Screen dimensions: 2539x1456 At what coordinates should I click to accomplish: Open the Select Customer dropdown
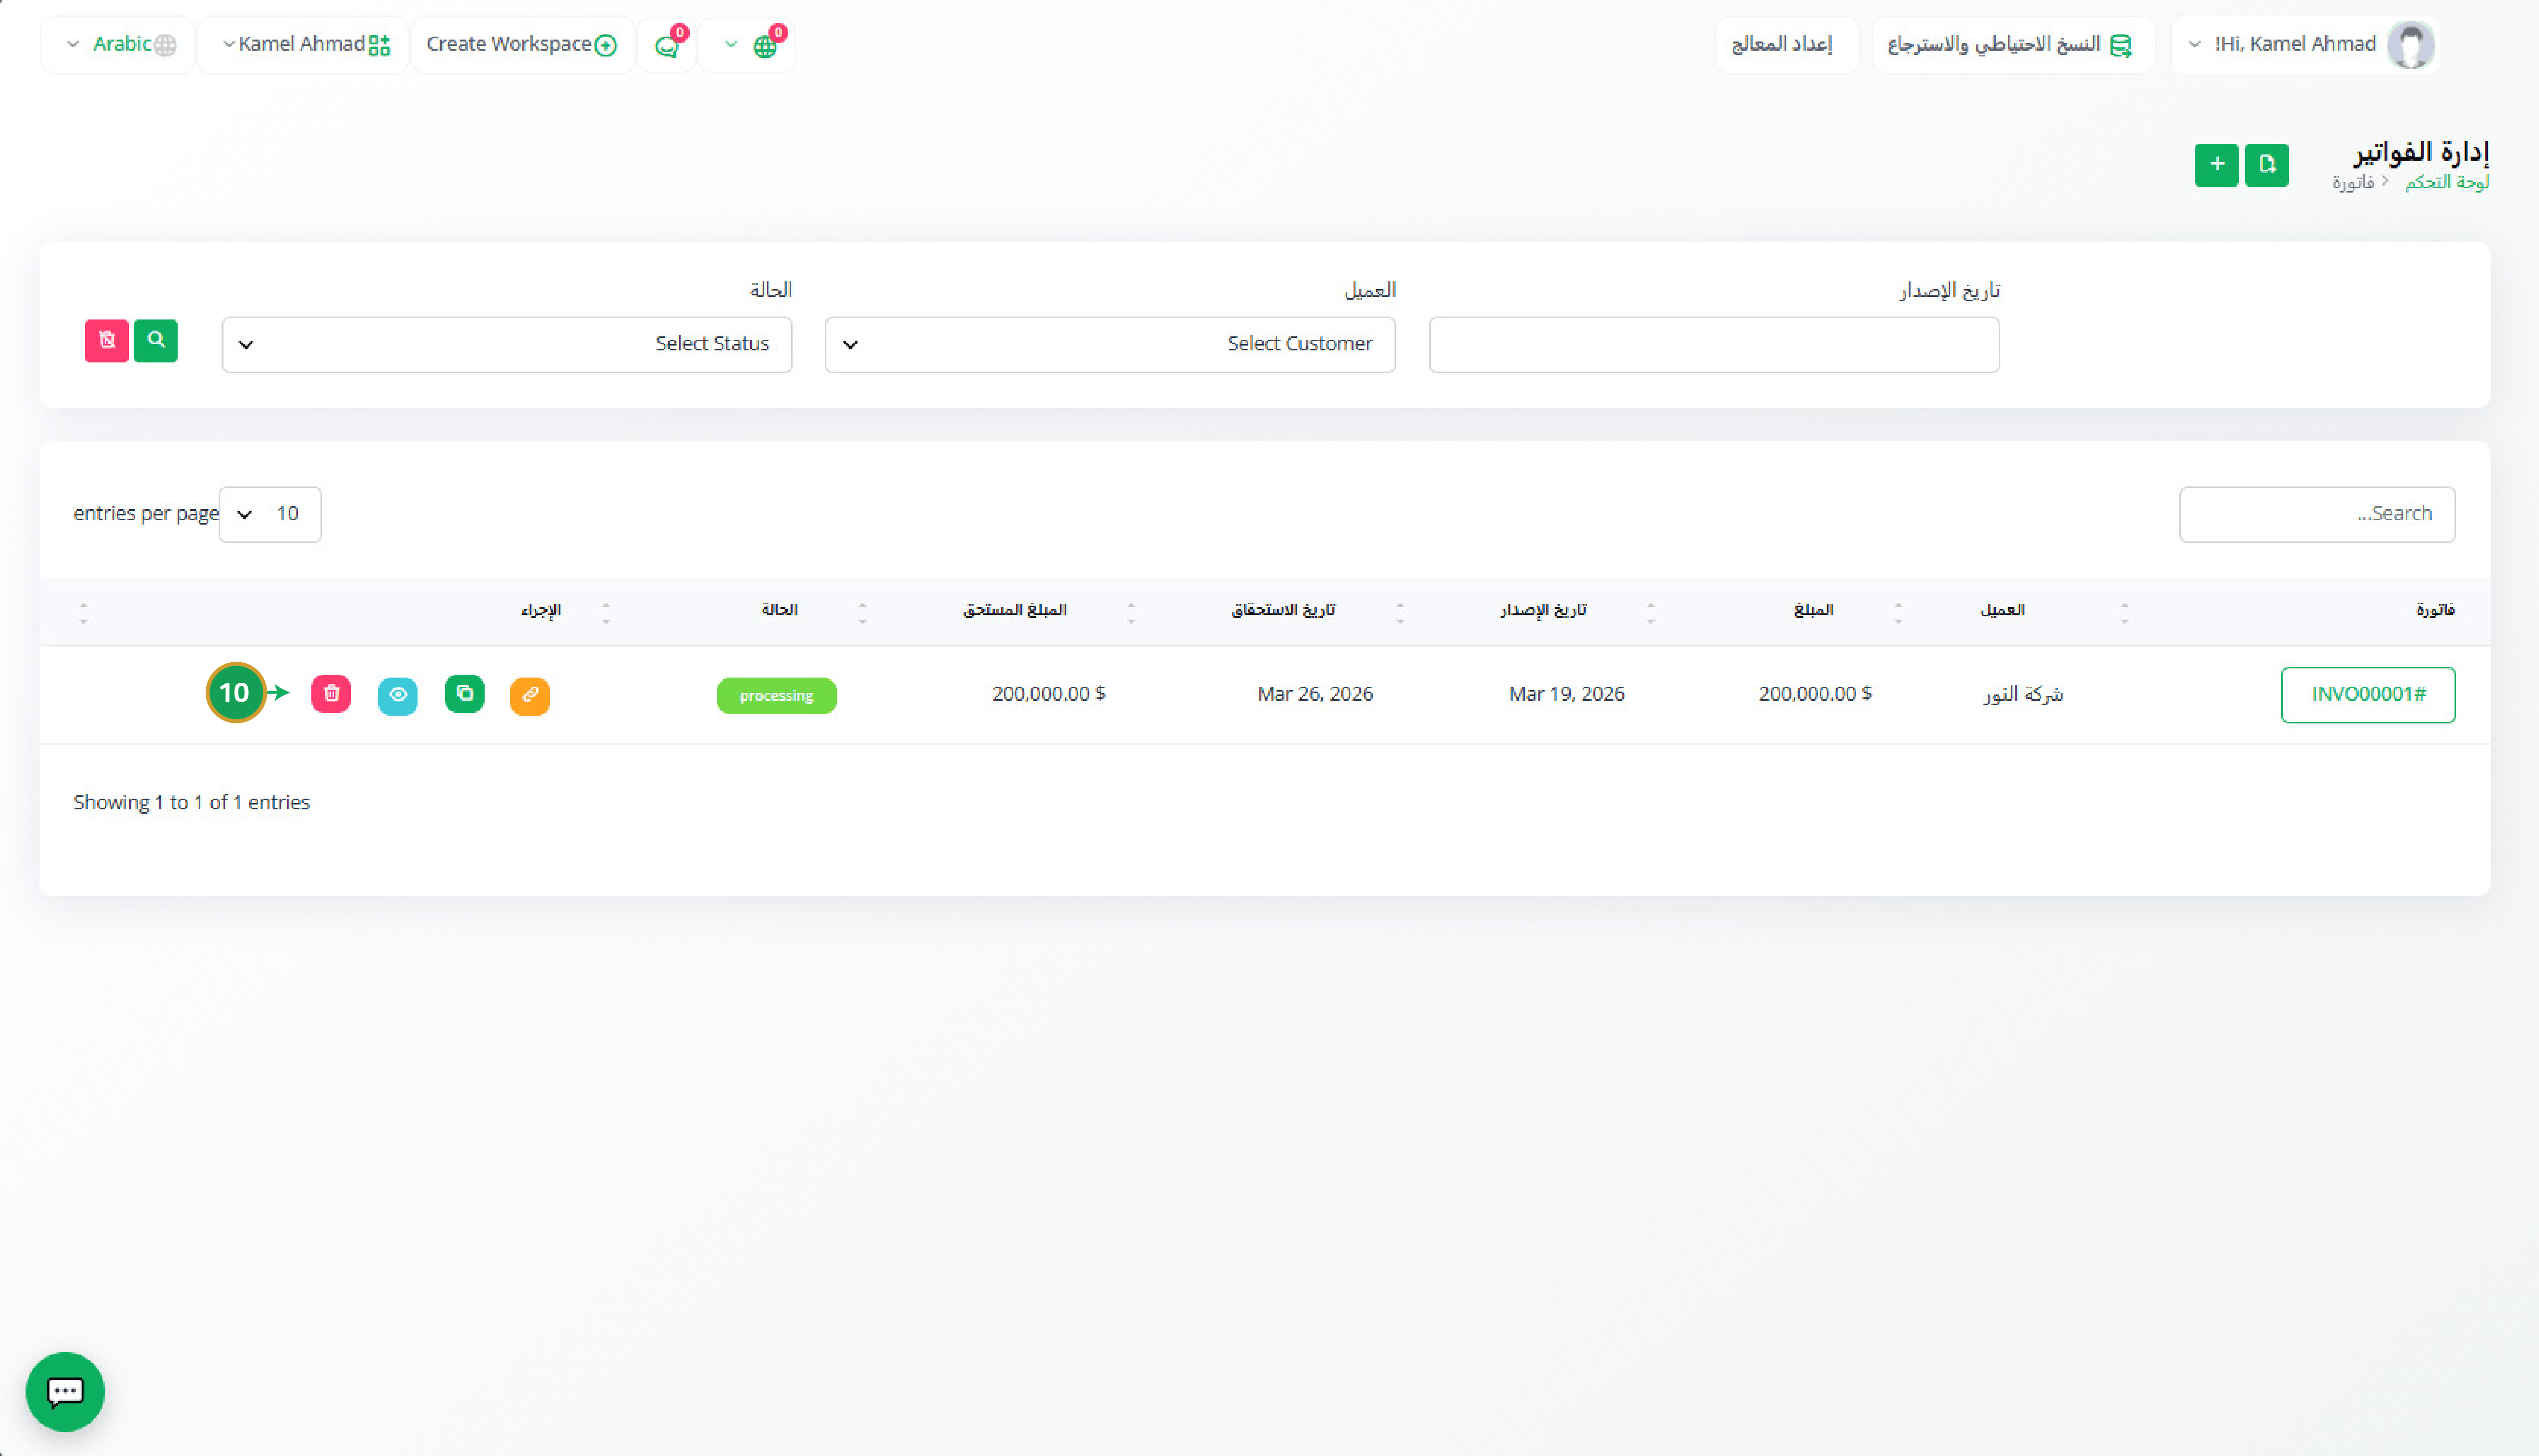click(x=1110, y=345)
